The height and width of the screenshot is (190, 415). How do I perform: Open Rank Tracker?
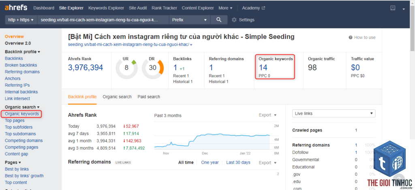(x=165, y=8)
